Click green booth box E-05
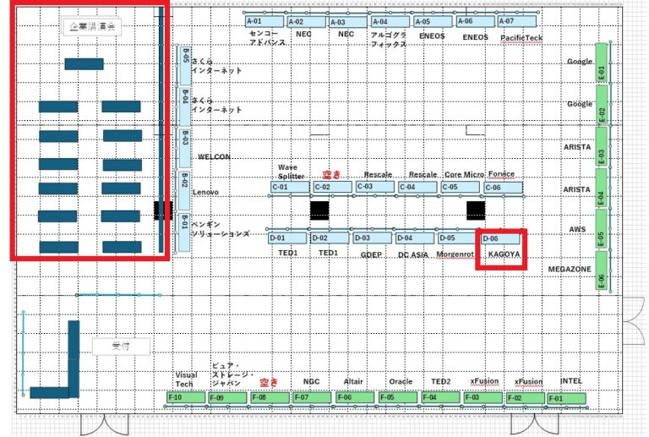The image size is (649, 437). (601, 229)
